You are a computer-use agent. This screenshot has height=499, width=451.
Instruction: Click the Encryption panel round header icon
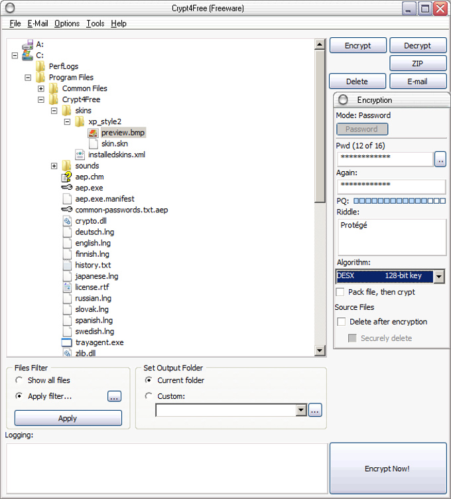click(343, 100)
